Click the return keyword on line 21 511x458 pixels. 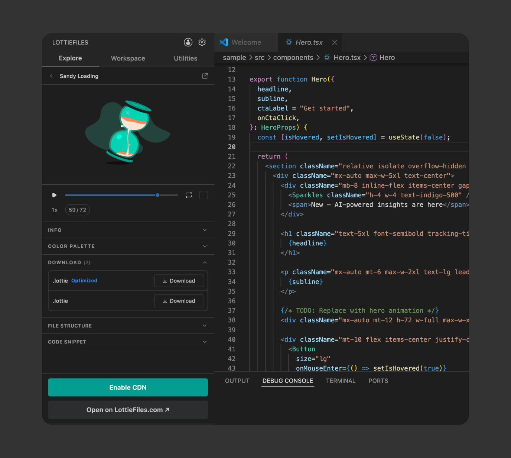(269, 157)
